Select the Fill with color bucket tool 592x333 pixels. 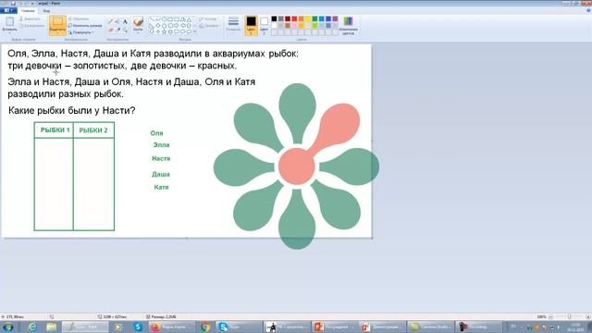117,22
